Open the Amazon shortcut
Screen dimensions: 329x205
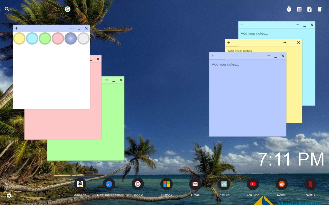[80, 184]
